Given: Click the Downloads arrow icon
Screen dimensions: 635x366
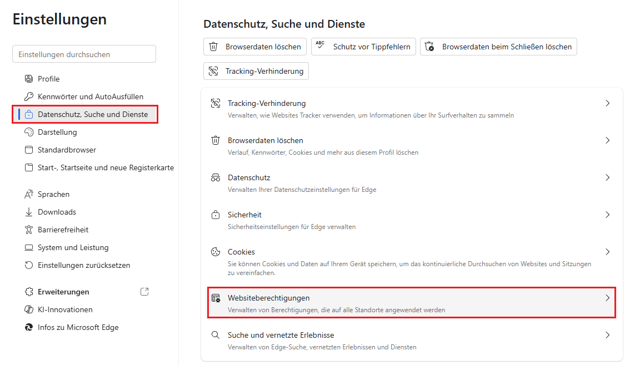Looking at the screenshot, I should coord(29,212).
